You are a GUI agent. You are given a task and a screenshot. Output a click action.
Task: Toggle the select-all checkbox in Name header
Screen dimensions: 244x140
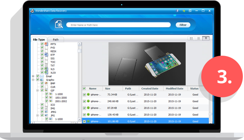[84, 89]
